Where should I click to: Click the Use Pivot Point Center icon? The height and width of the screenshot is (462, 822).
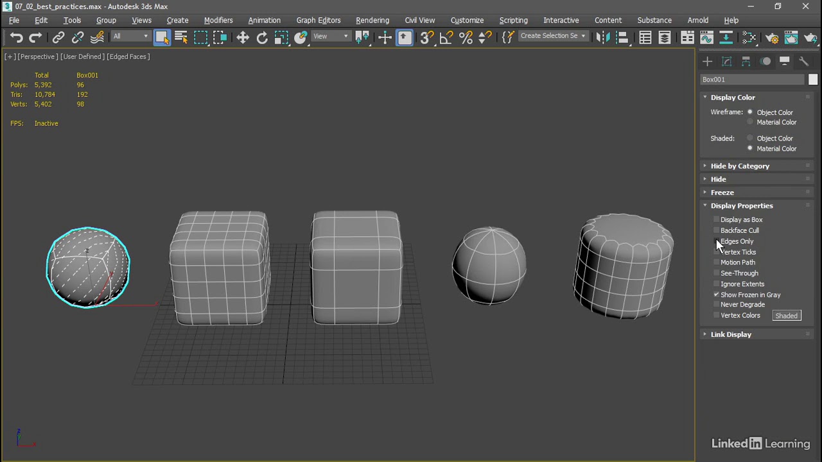[362, 38]
